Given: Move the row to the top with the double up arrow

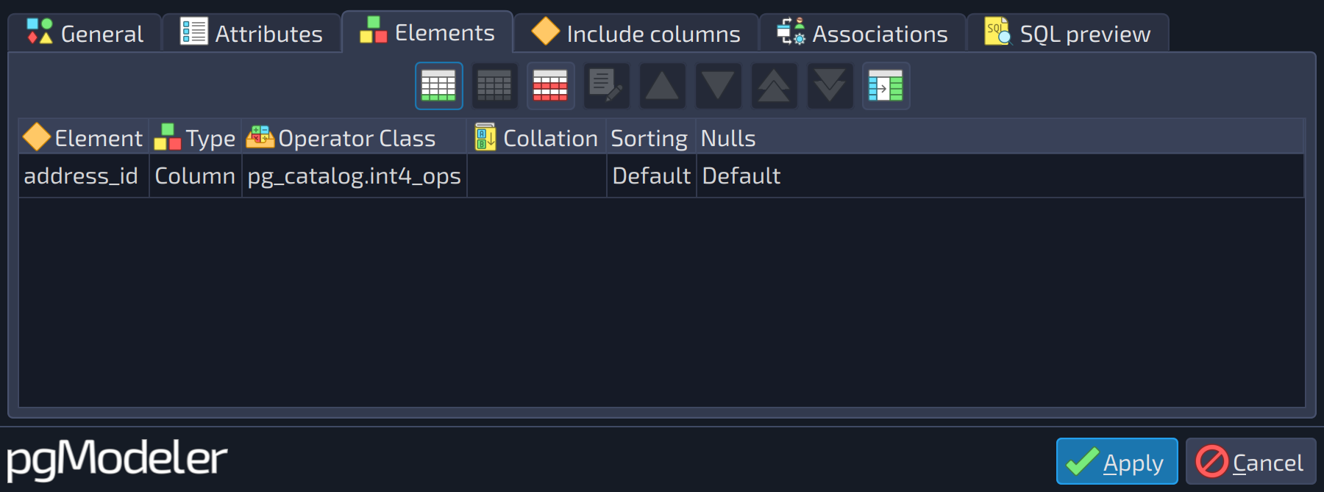Looking at the screenshot, I should (x=774, y=86).
